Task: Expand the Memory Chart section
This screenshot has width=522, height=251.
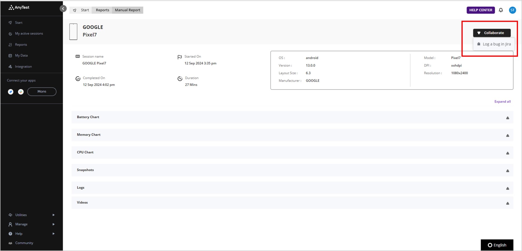Action: [292, 135]
